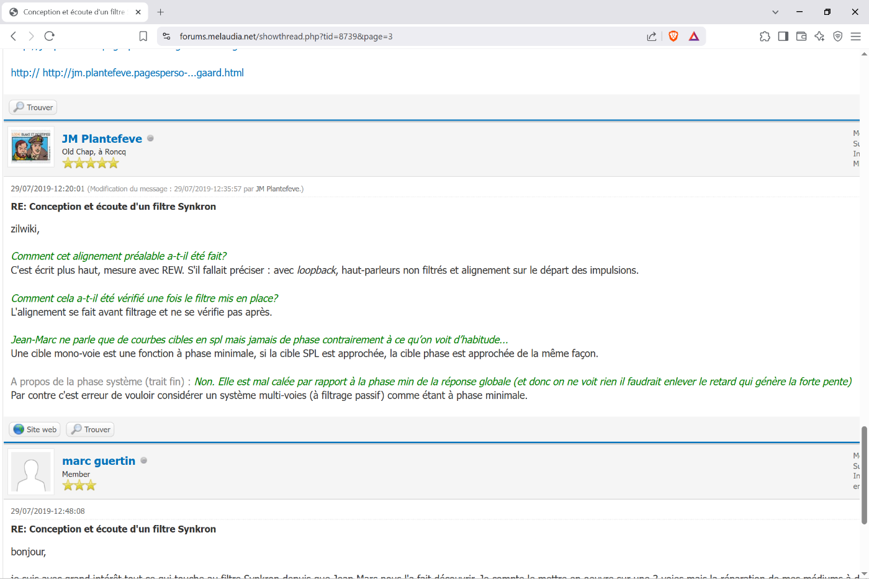
Task: Share this page via share icon
Action: (x=651, y=37)
